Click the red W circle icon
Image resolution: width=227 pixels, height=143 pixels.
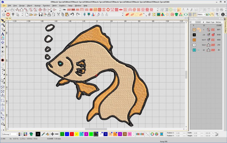coord(8,14)
